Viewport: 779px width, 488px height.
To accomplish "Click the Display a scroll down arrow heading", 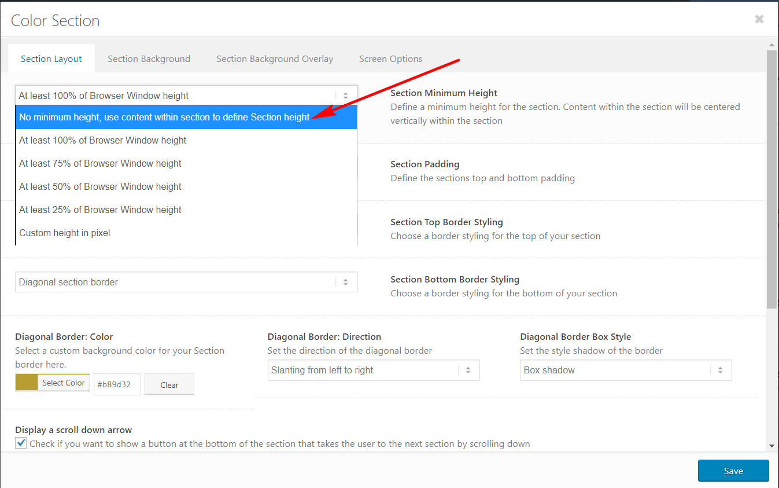I will (73, 430).
